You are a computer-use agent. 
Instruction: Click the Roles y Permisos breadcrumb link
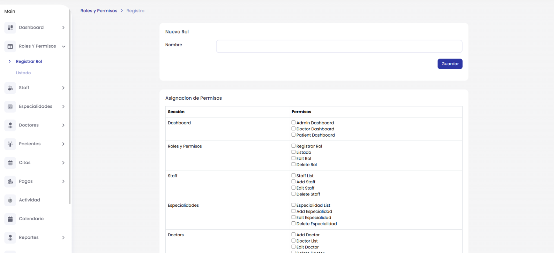[99, 11]
